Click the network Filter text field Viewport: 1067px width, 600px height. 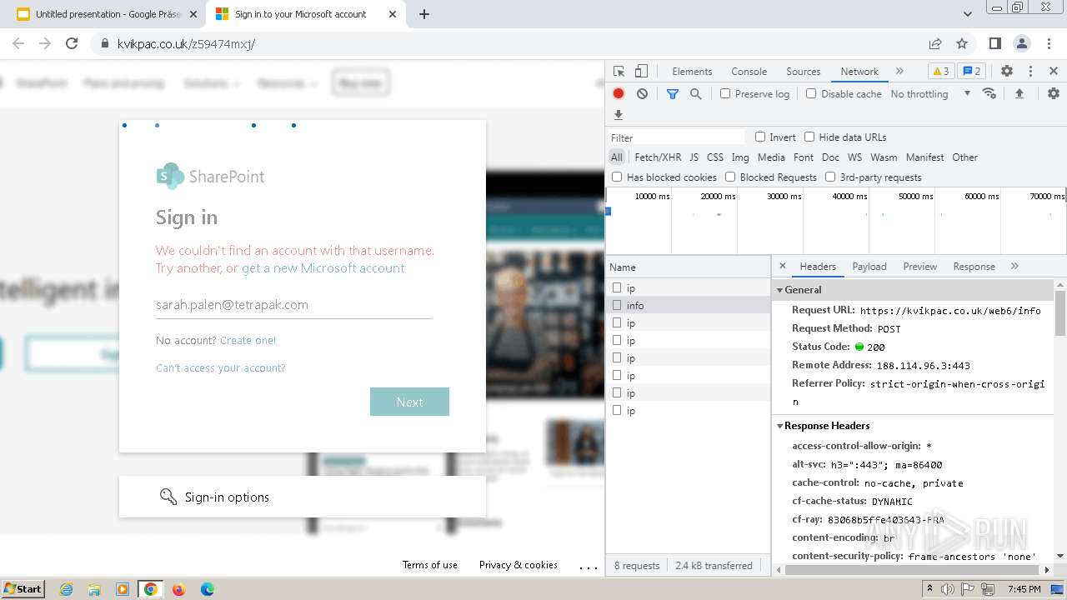click(676, 137)
